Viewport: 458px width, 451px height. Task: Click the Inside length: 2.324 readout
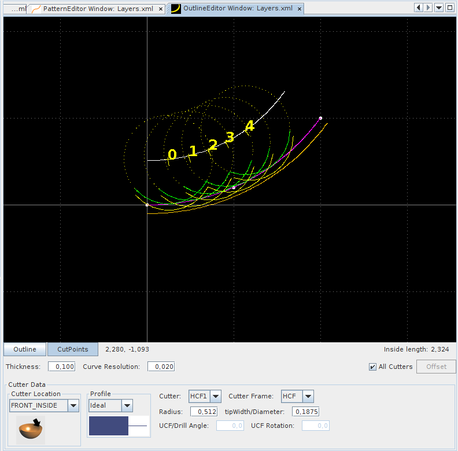click(x=416, y=349)
